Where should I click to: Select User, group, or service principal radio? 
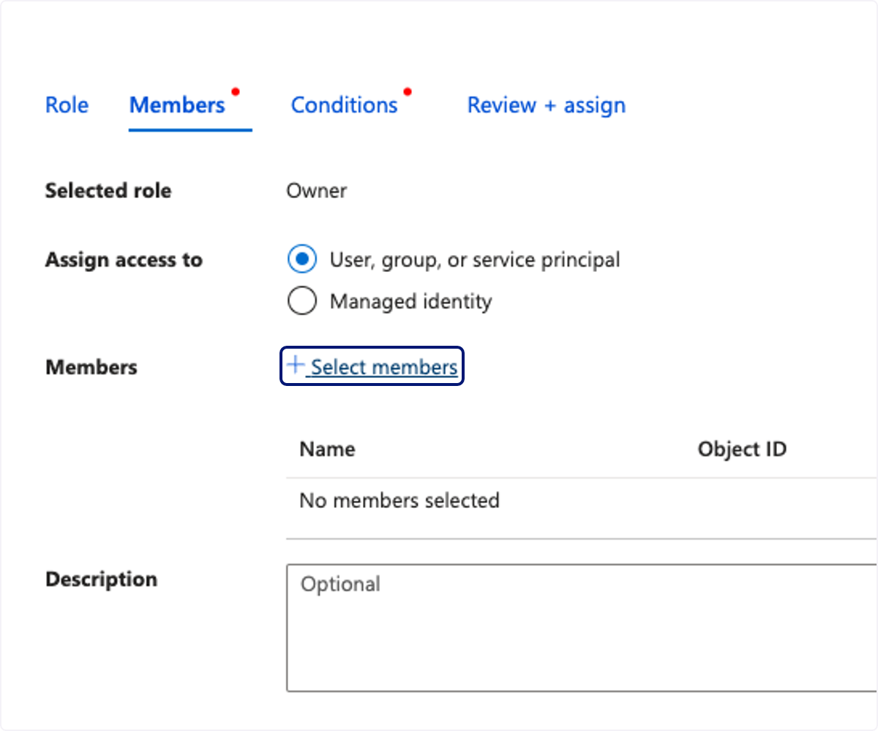pyautogui.click(x=302, y=260)
